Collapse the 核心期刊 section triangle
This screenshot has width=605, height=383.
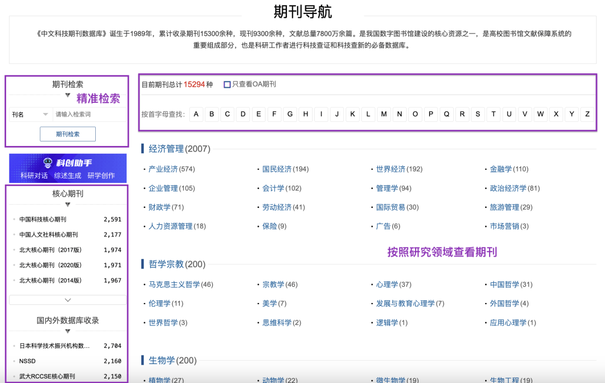click(x=68, y=205)
